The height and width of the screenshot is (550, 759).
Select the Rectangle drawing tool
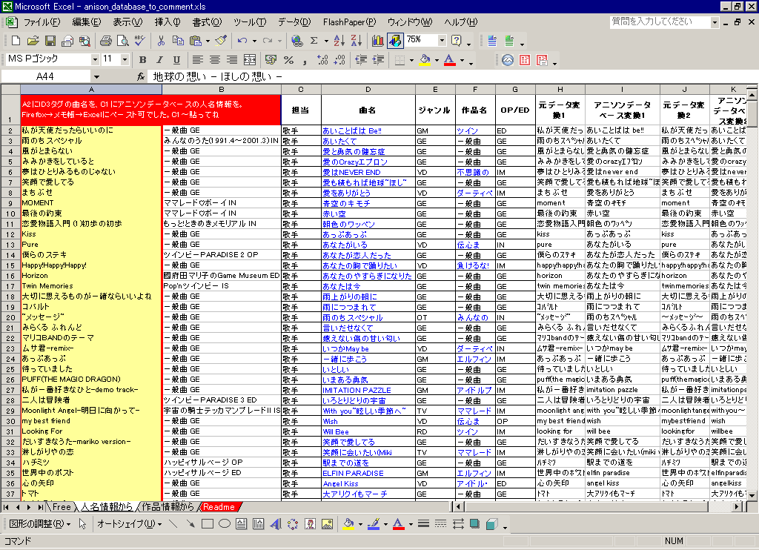point(208,524)
